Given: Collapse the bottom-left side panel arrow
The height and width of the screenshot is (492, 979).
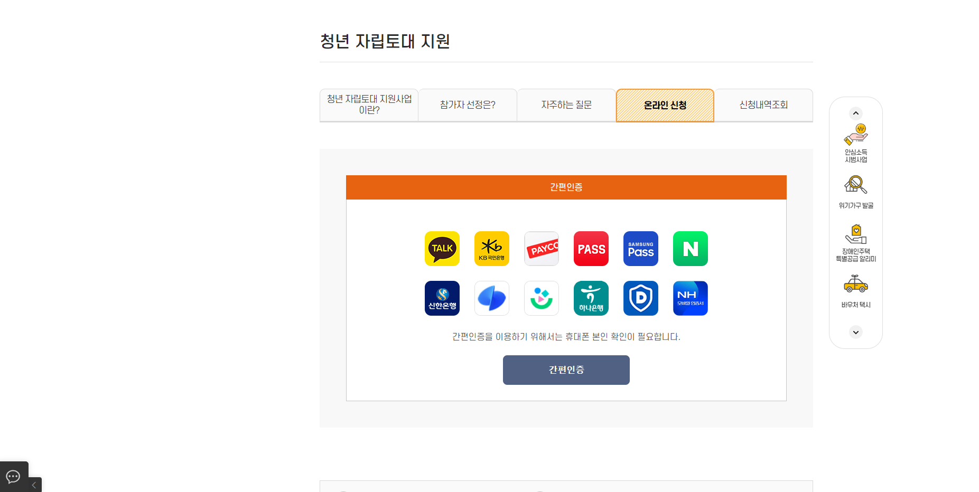Looking at the screenshot, I should pyautogui.click(x=34, y=485).
